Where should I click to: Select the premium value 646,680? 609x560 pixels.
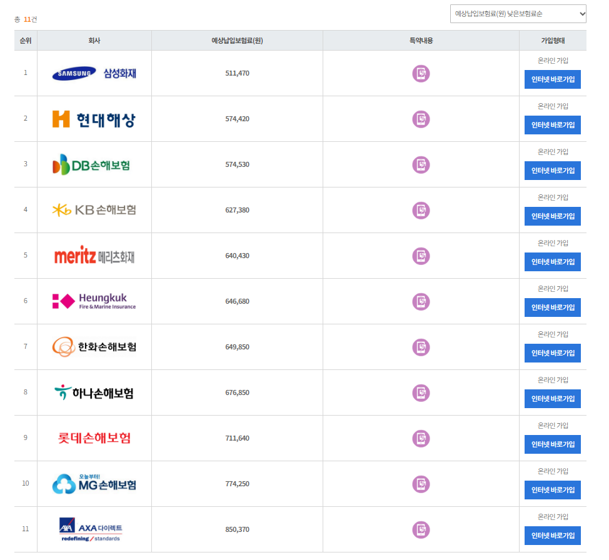[x=237, y=301]
